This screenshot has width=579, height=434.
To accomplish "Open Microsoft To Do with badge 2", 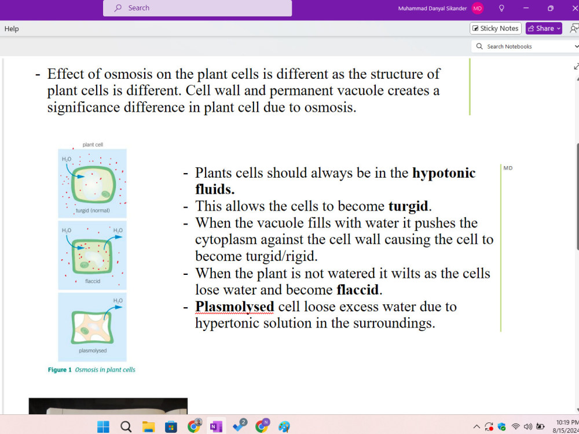I will click(x=240, y=426).
